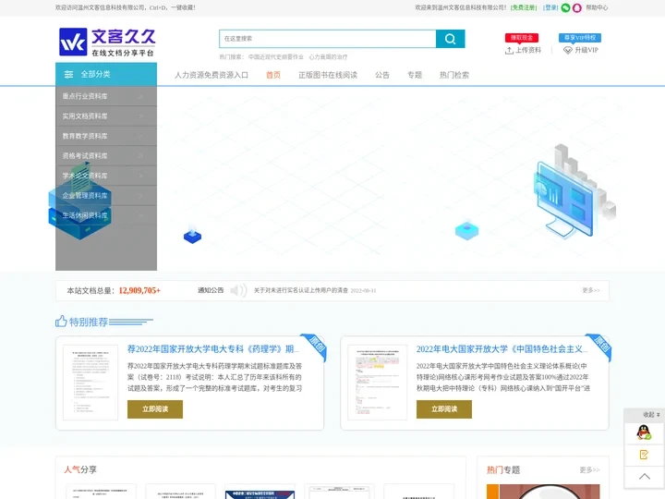
Task: Click 立即阅读 on the 中国特色社会主义 card
Action: click(444, 409)
